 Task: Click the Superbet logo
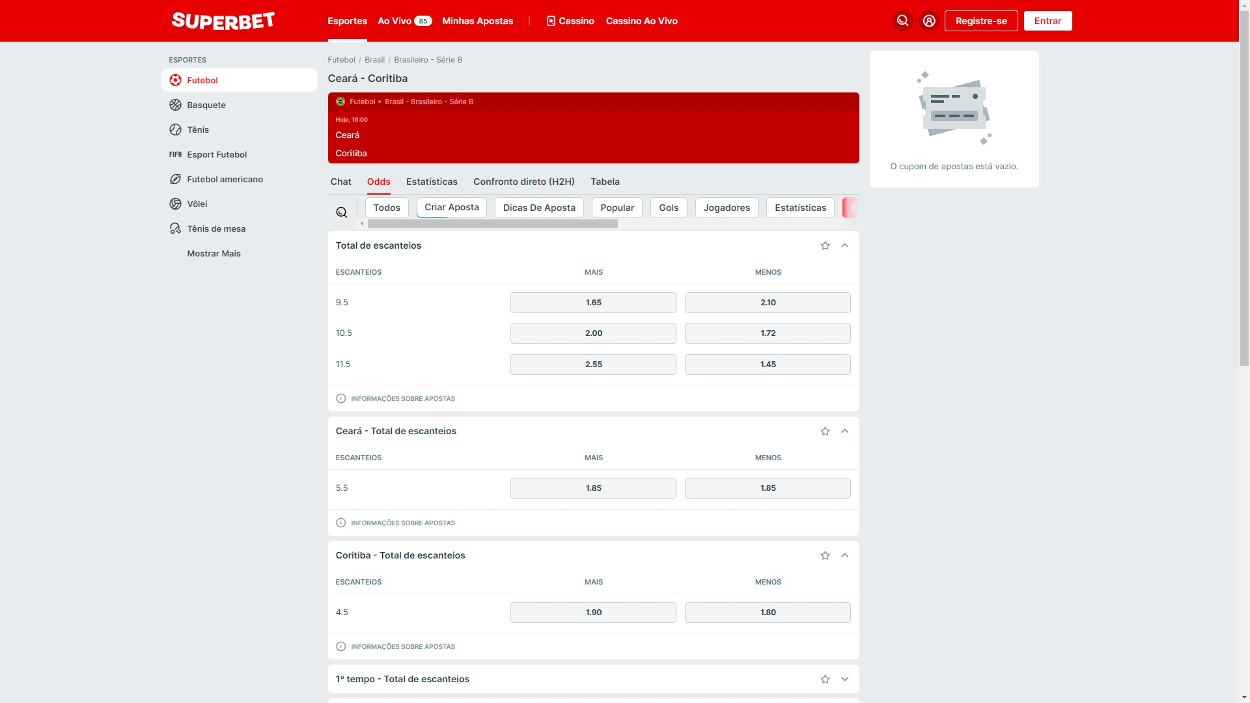click(x=223, y=21)
